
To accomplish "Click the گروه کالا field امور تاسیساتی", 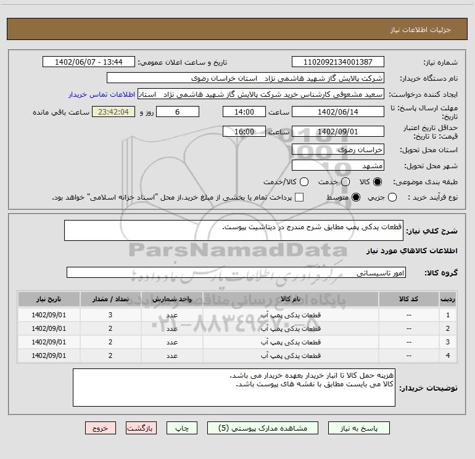I will [x=236, y=272].
